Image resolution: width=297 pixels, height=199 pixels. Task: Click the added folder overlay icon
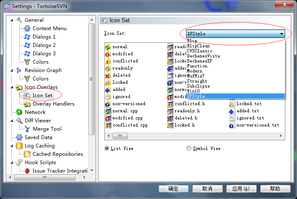(108, 89)
